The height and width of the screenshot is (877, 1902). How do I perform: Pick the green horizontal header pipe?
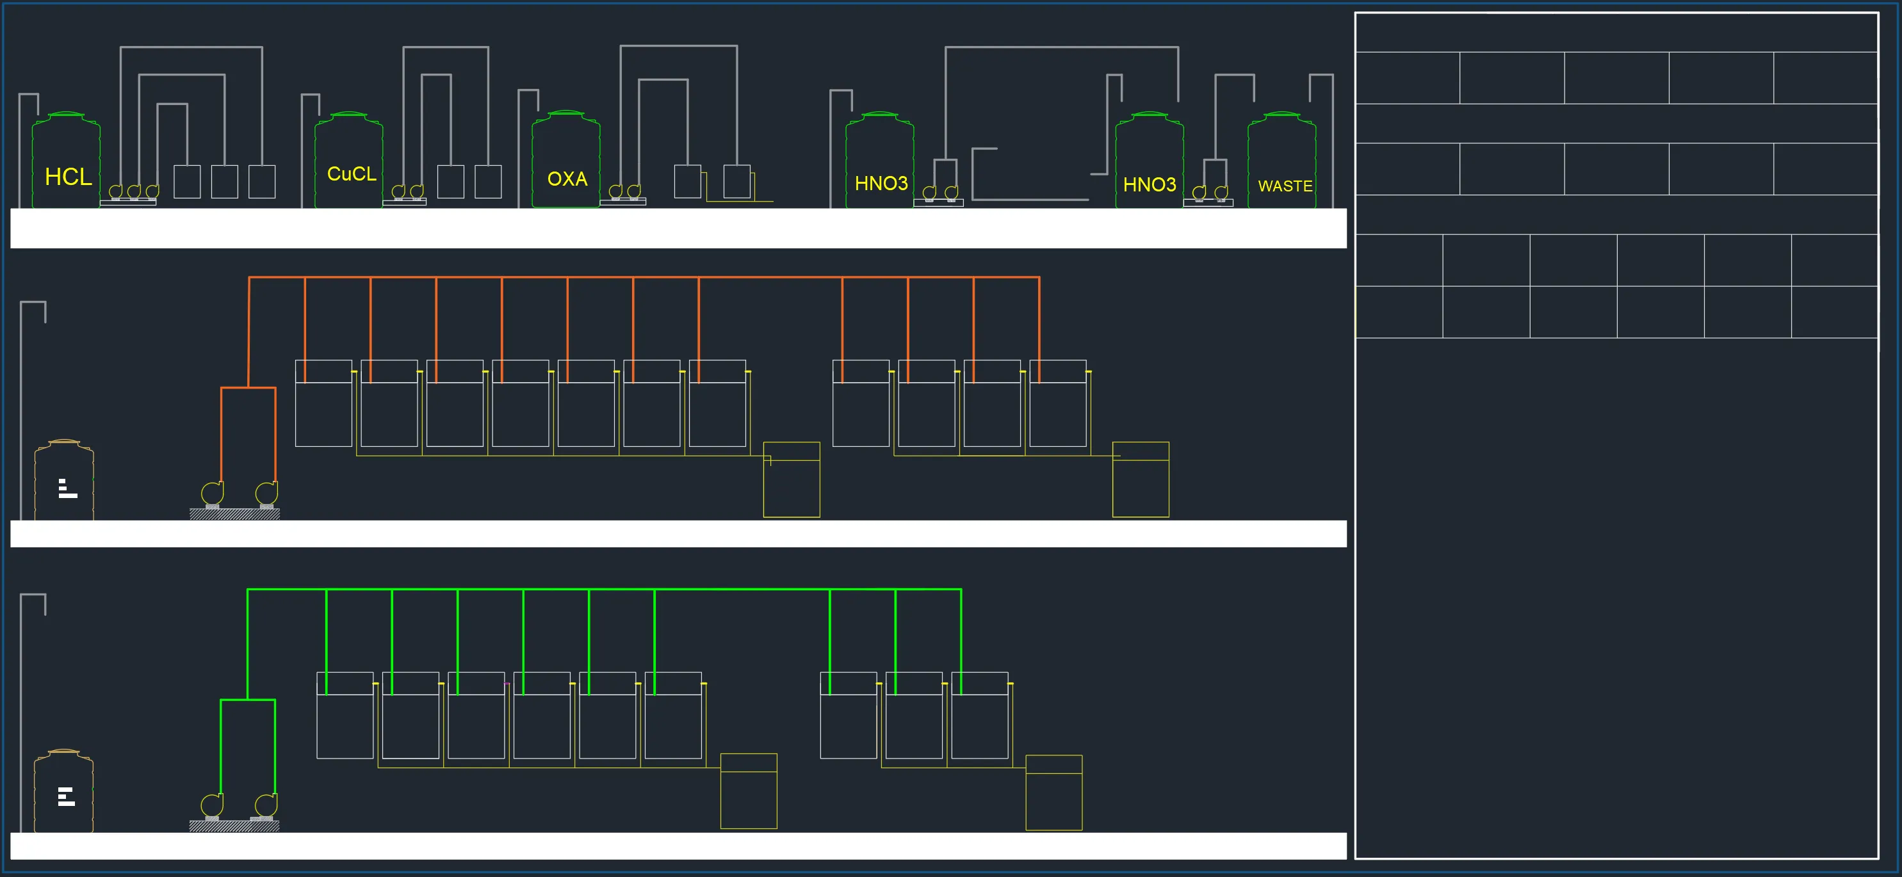(x=604, y=589)
